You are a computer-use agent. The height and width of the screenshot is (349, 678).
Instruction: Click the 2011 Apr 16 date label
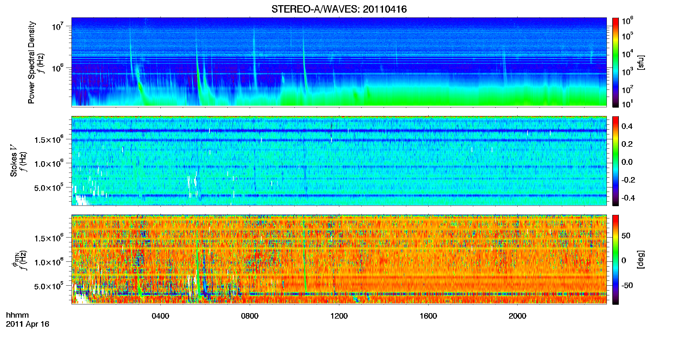tap(27, 324)
